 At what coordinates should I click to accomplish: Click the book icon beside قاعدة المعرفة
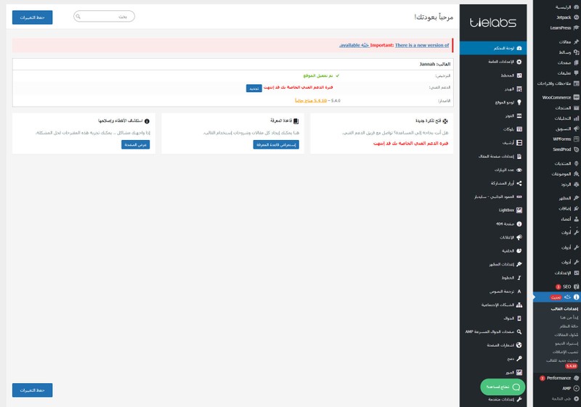tap(296, 121)
